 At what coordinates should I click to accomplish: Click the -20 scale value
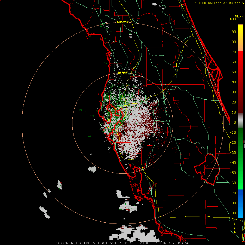[233, 142]
